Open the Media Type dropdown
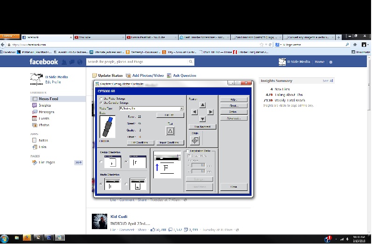Screen dimensions: 372x244 181,108
